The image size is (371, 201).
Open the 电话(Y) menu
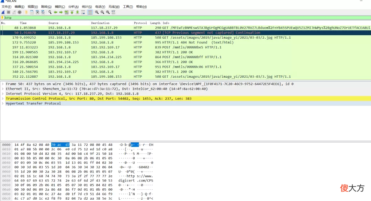tap(100, 7)
